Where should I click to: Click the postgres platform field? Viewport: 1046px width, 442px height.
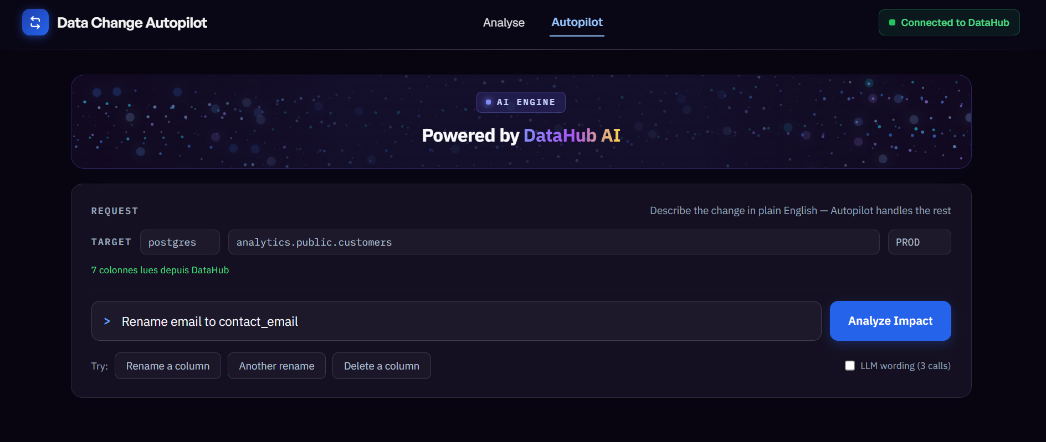tap(180, 242)
